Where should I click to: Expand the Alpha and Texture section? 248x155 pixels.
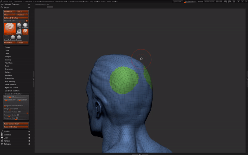11,88
